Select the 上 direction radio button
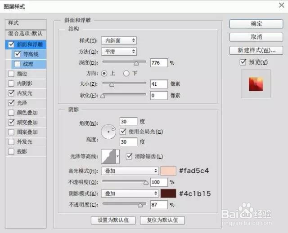This screenshot has width=288, height=233. (x=104, y=74)
